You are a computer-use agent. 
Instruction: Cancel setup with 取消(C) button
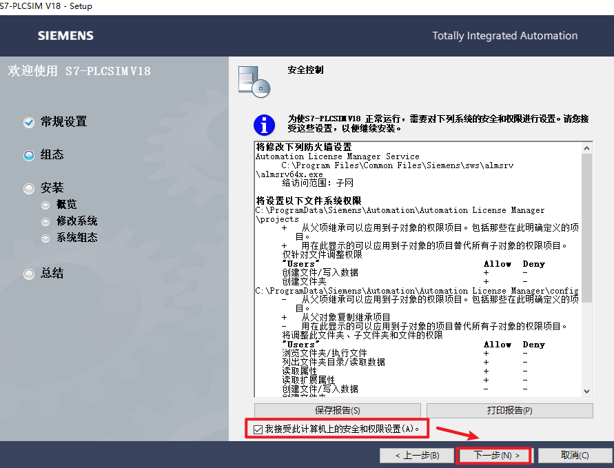(574, 456)
